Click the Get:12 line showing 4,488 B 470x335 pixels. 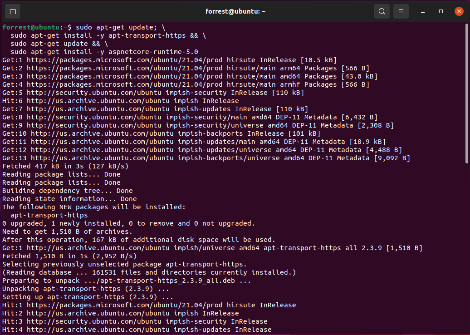coord(202,150)
